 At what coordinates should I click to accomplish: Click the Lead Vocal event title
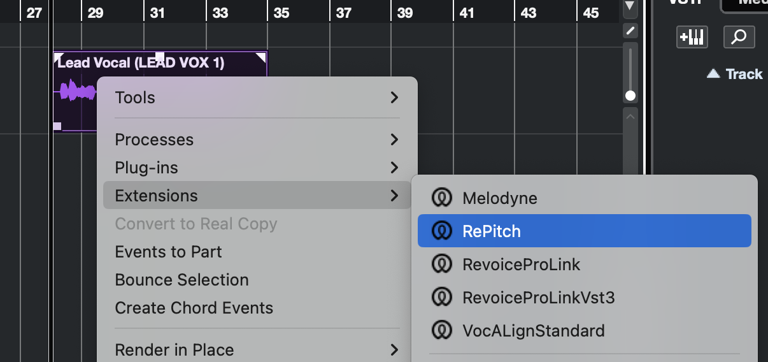click(x=141, y=62)
